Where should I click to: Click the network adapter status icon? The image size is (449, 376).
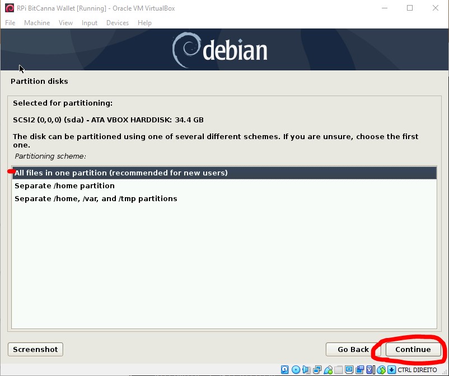click(317, 370)
